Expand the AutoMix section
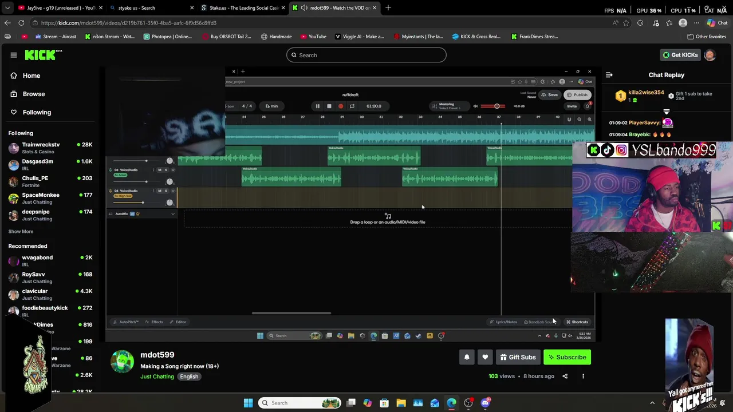Viewport: 733px width, 412px height. click(172, 213)
